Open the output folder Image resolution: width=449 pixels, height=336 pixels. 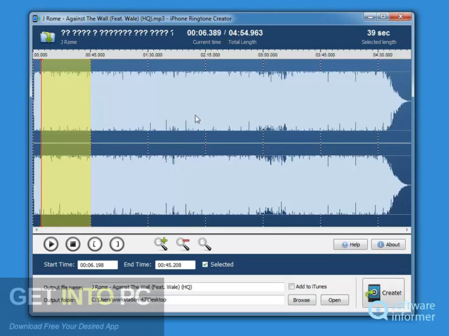pyautogui.click(x=334, y=300)
